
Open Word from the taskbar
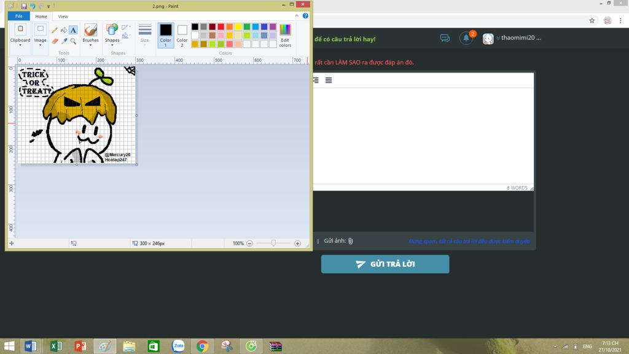(31, 346)
